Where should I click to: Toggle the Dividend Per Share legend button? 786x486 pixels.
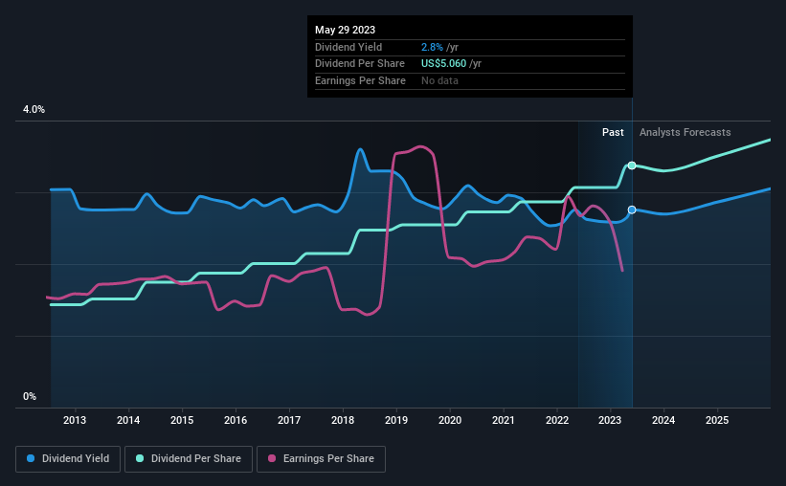pos(189,459)
